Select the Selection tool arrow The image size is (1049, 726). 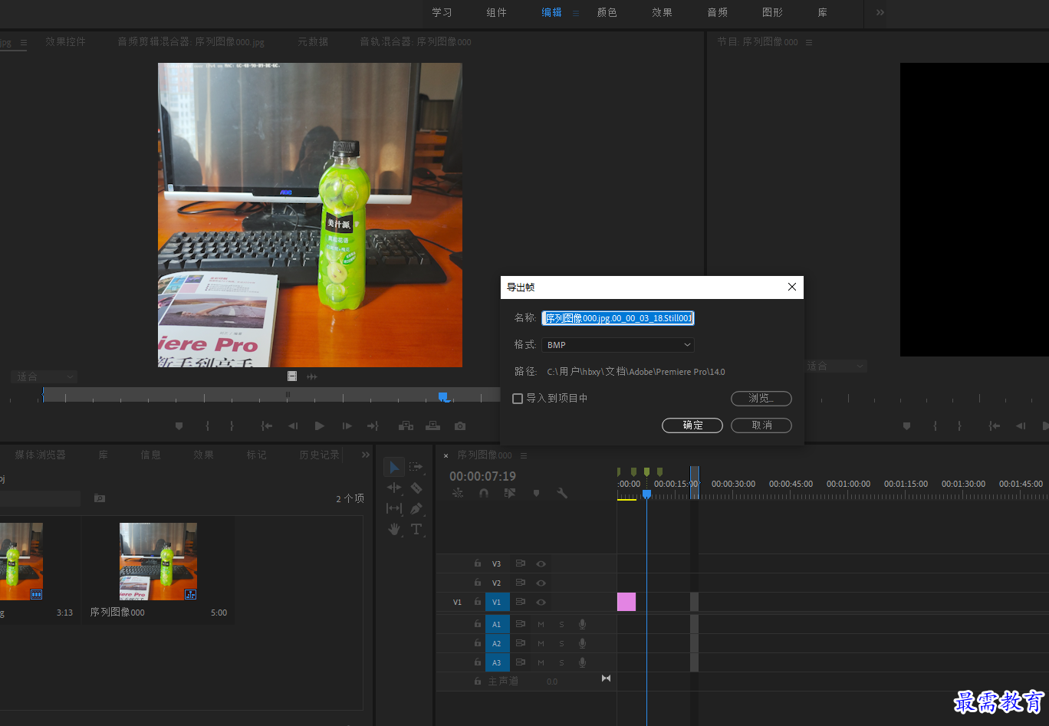point(394,467)
